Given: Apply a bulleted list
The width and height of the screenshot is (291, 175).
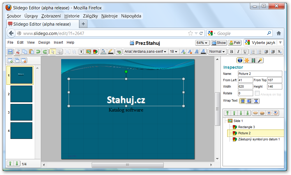Looking at the screenshot, I should [260, 52].
